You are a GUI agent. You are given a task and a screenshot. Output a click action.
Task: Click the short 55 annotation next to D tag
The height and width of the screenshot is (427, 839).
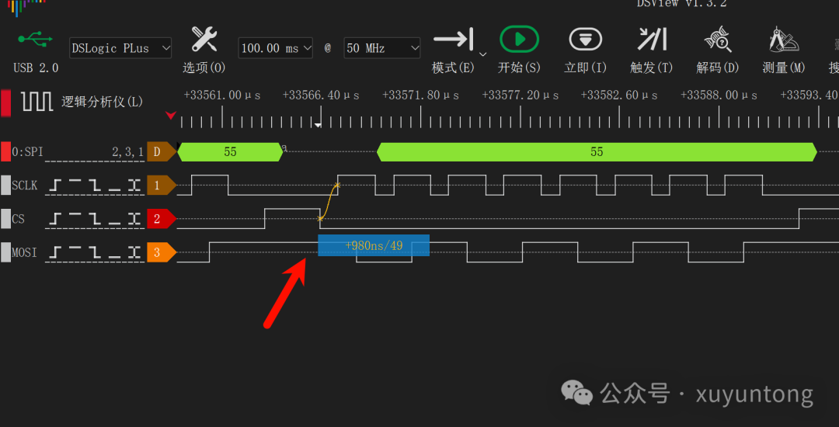230,151
